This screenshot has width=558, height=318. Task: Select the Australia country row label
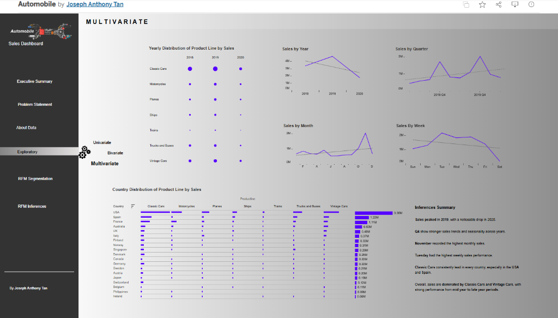click(x=119, y=226)
